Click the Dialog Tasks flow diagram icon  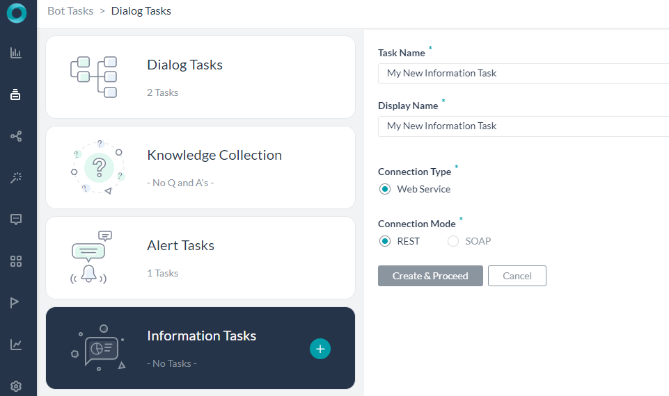point(94,77)
